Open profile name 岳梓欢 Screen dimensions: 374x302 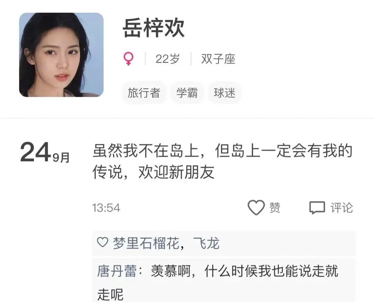pyautogui.click(x=153, y=28)
